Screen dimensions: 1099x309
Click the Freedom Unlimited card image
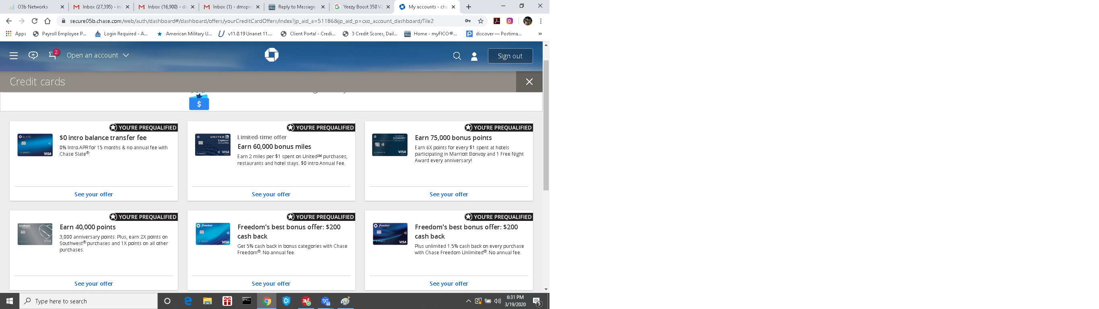[390, 234]
